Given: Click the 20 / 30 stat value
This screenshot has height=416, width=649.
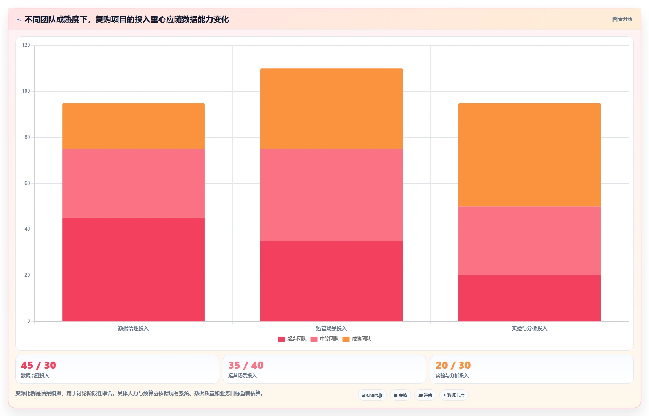Looking at the screenshot, I should pyautogui.click(x=453, y=366).
